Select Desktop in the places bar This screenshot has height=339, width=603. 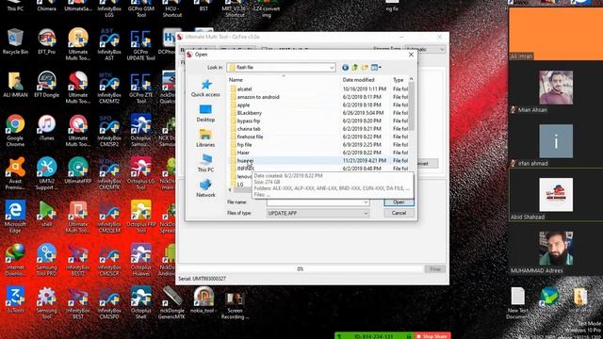pos(205,113)
